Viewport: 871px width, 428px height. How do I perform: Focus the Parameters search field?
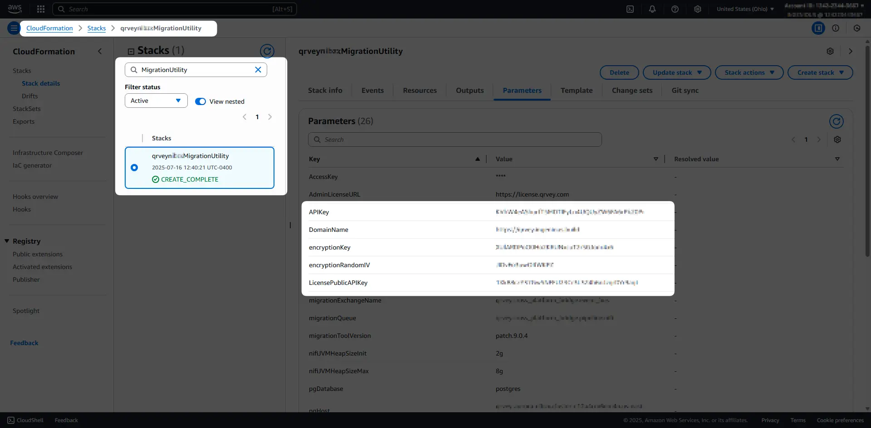[455, 139]
